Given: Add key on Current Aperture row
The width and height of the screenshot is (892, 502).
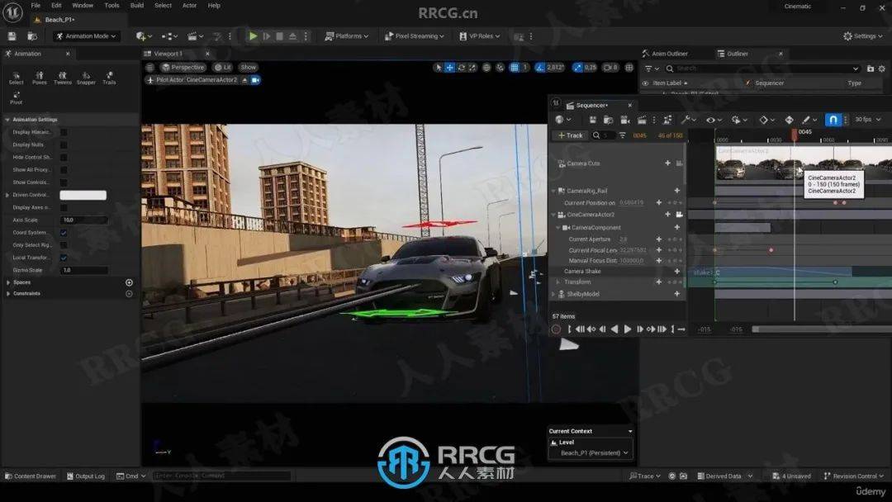Looking at the screenshot, I should pos(659,239).
